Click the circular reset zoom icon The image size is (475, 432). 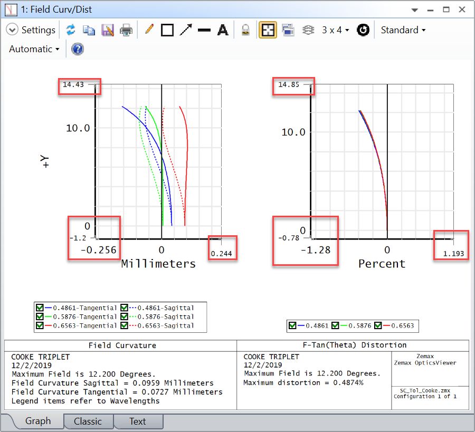click(x=363, y=30)
